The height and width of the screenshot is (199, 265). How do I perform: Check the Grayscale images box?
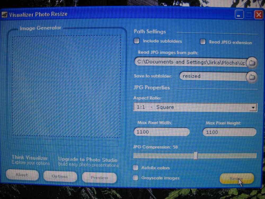(136, 178)
